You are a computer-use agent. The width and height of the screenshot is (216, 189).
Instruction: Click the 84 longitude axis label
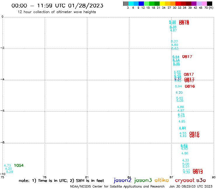[x=129, y=177]
